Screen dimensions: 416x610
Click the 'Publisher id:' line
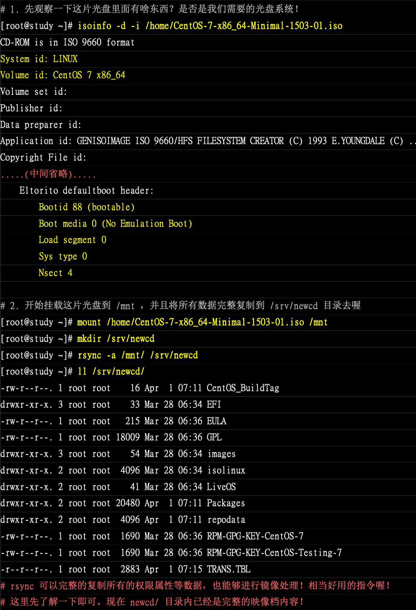(31, 108)
